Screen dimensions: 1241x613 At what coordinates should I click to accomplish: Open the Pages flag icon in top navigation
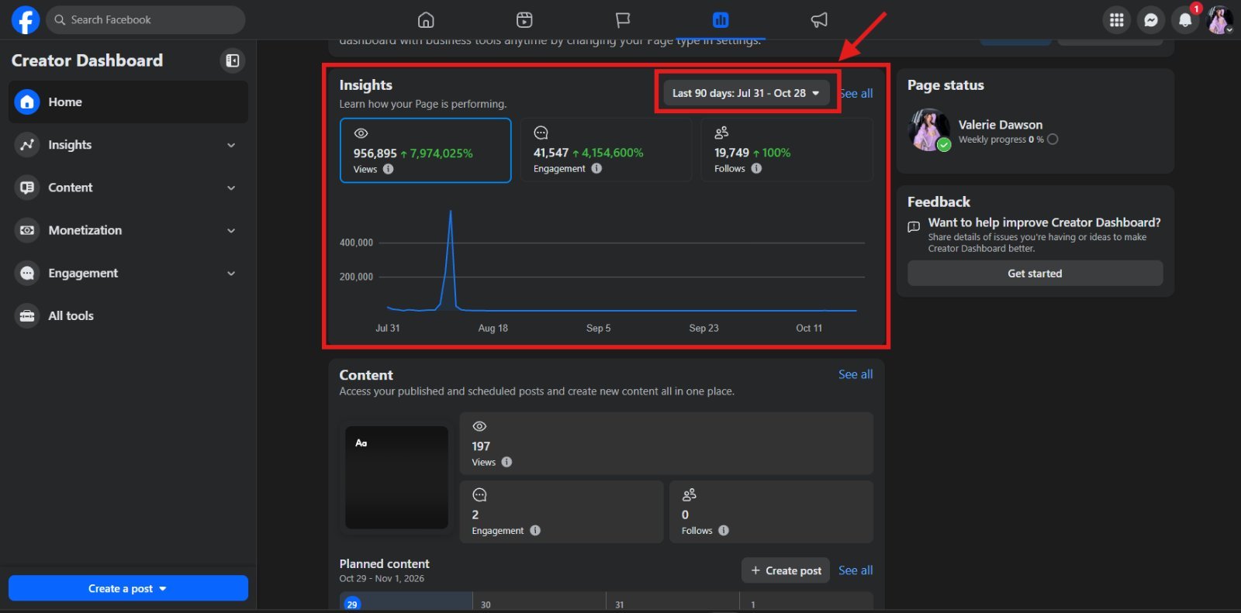(622, 20)
